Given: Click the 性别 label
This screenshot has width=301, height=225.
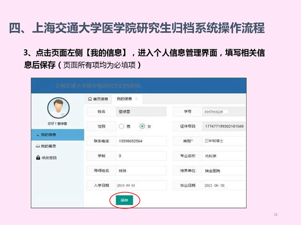Looking at the screenshot, I should coord(101,127).
